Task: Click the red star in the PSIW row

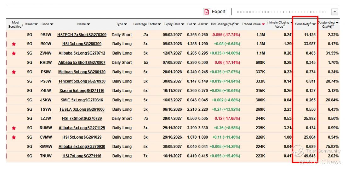Action: pyautogui.click(x=14, y=72)
